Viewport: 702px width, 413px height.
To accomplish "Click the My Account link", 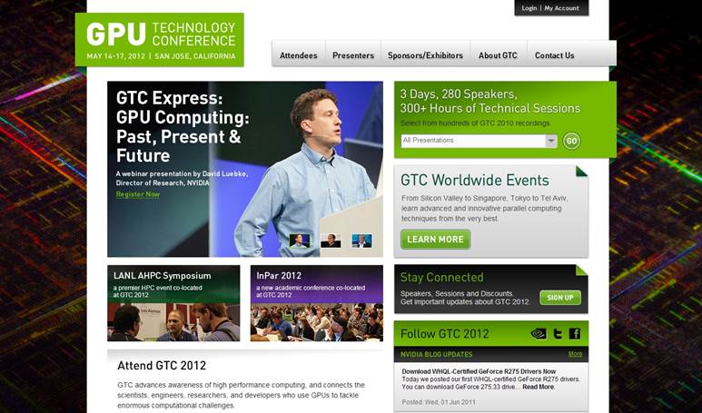I will (x=561, y=8).
